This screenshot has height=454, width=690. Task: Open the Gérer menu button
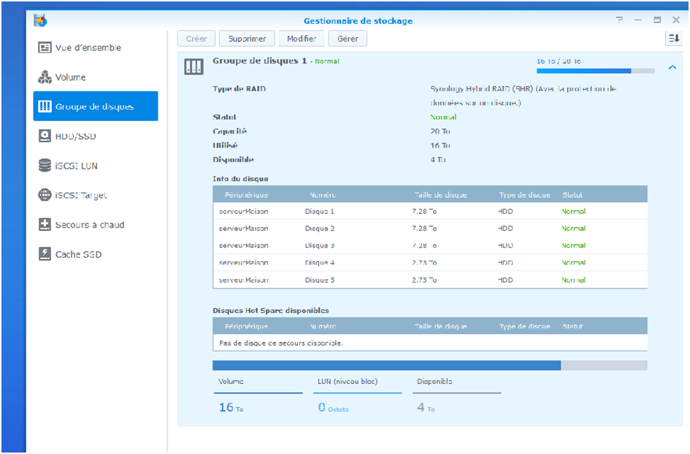coord(348,39)
